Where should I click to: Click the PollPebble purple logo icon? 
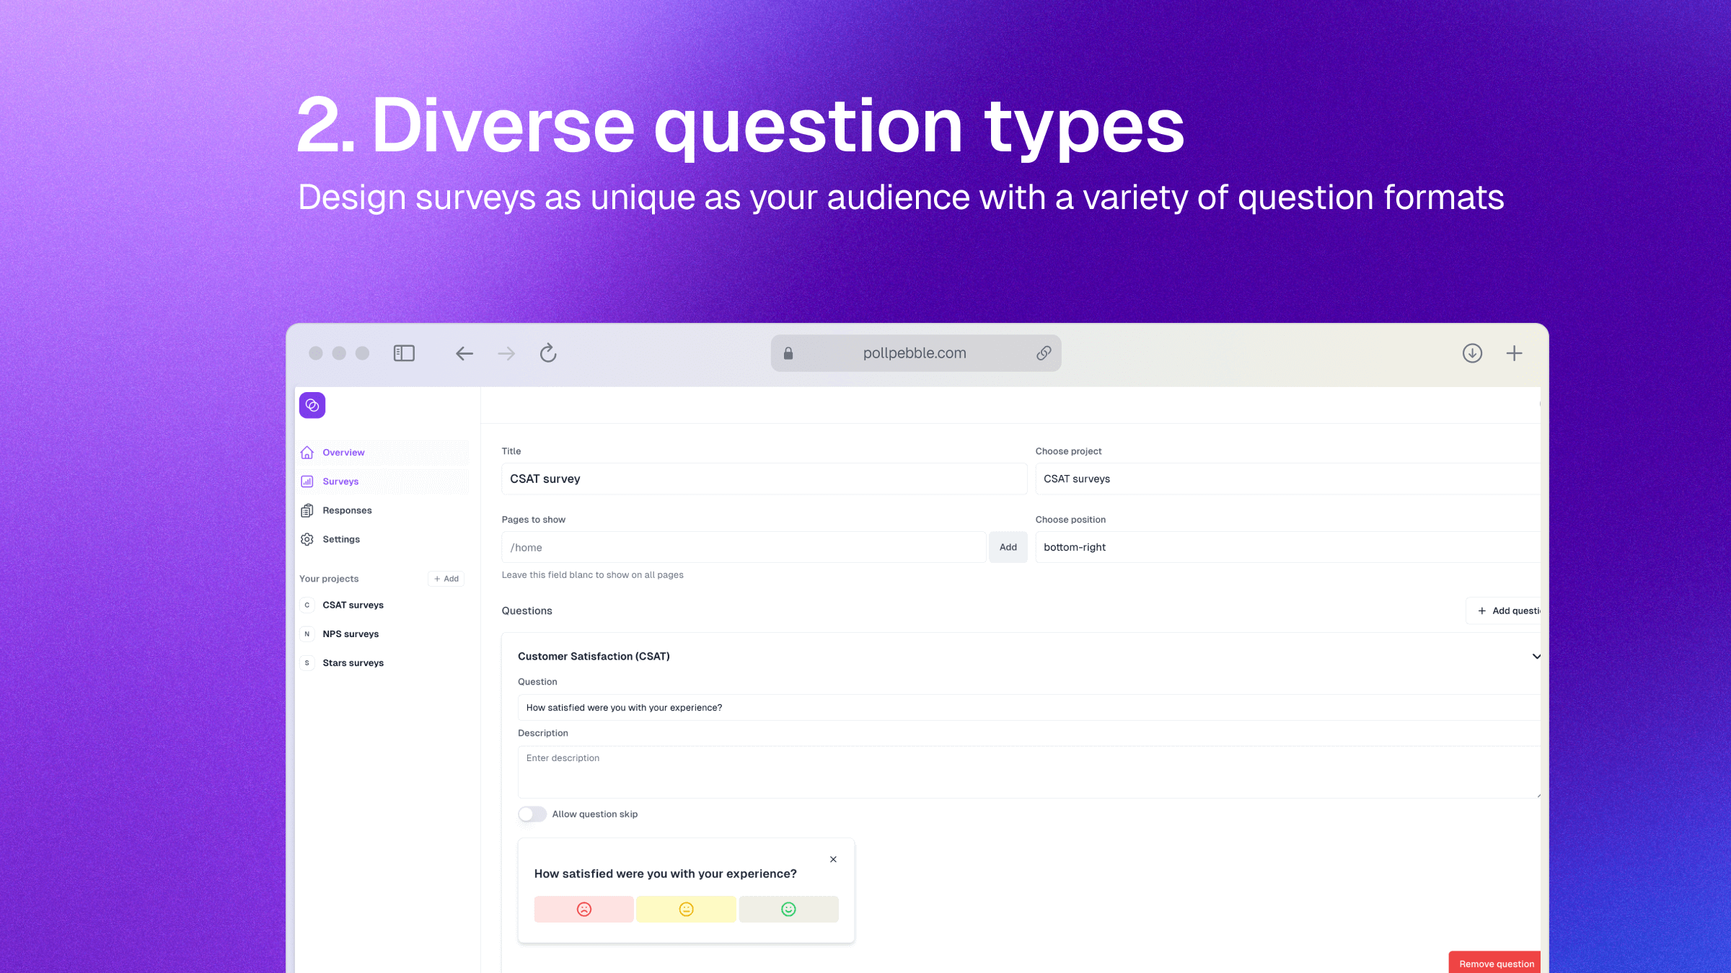[x=312, y=405]
